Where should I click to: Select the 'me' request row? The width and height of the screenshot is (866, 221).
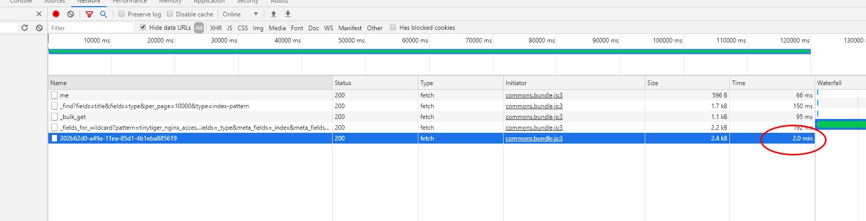point(431,95)
